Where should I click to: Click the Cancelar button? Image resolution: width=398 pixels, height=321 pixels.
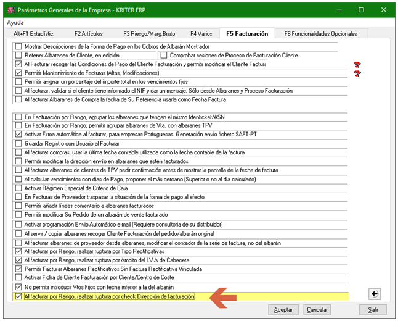(317, 309)
